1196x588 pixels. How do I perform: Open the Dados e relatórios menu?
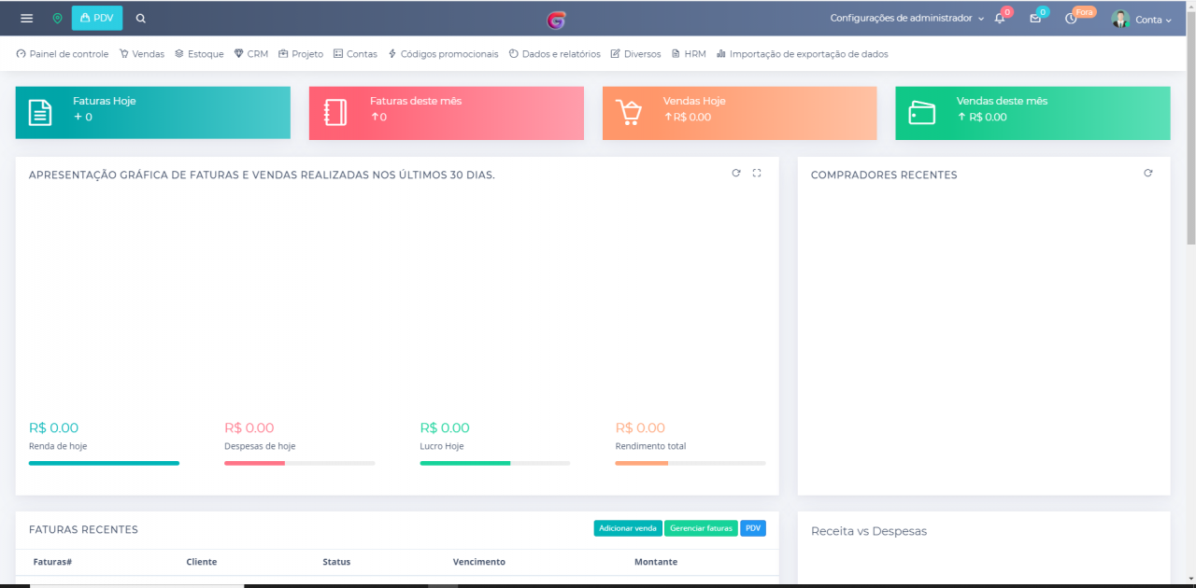click(x=555, y=54)
